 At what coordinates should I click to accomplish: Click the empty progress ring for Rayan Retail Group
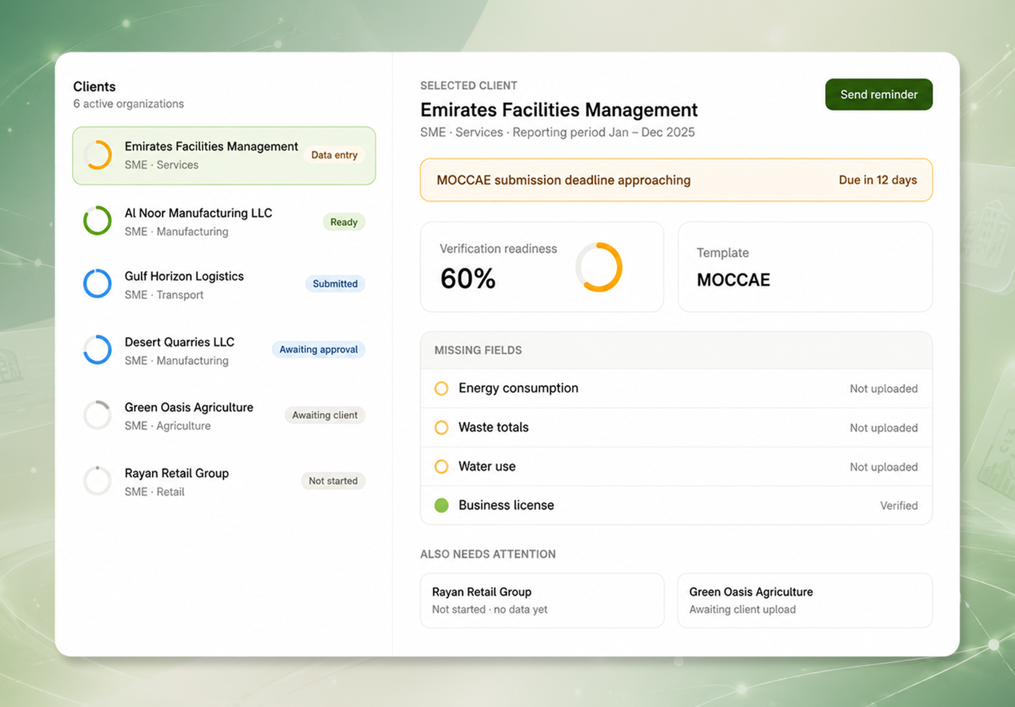click(98, 481)
